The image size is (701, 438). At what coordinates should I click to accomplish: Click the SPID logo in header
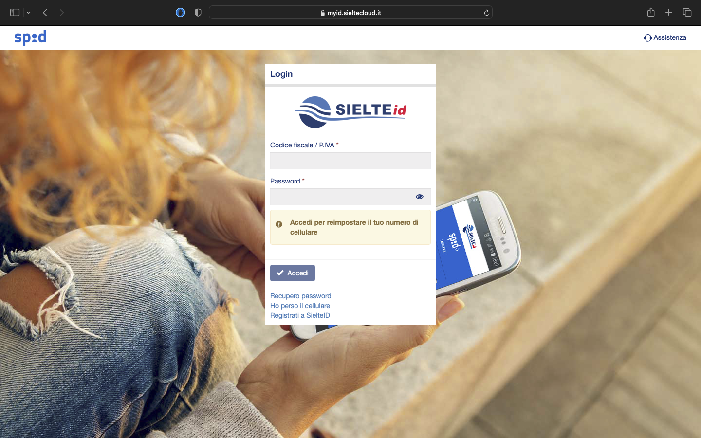[30, 37]
